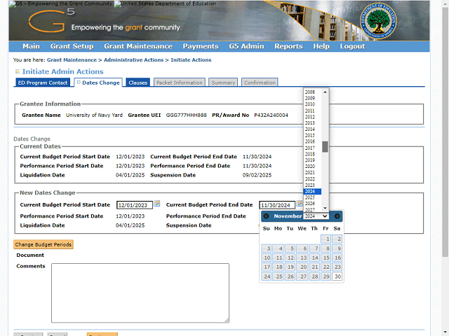Switch to the Clauses tab

pos(138,83)
